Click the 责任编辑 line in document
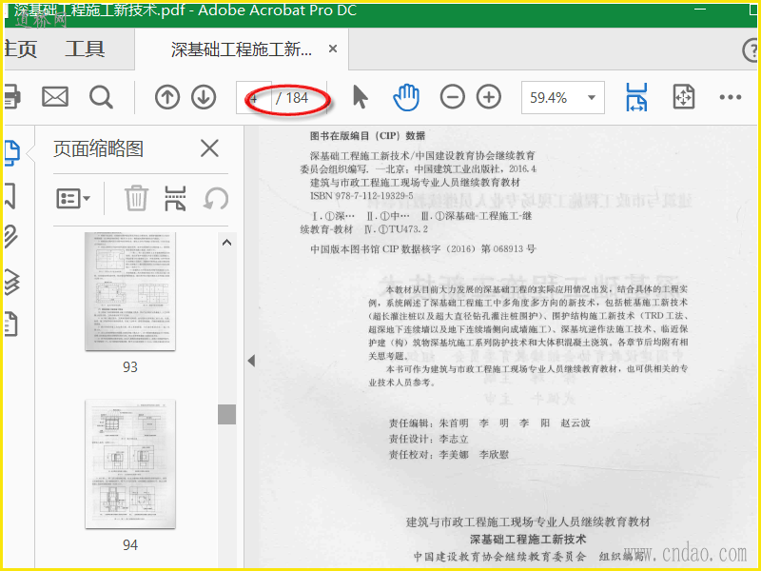The width and height of the screenshot is (761, 571). (490, 423)
